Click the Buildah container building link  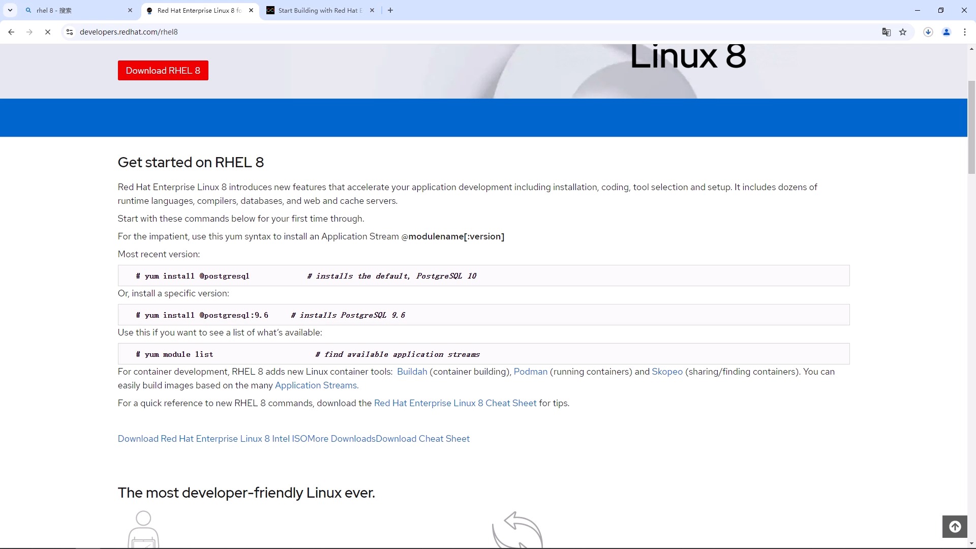[x=412, y=372]
